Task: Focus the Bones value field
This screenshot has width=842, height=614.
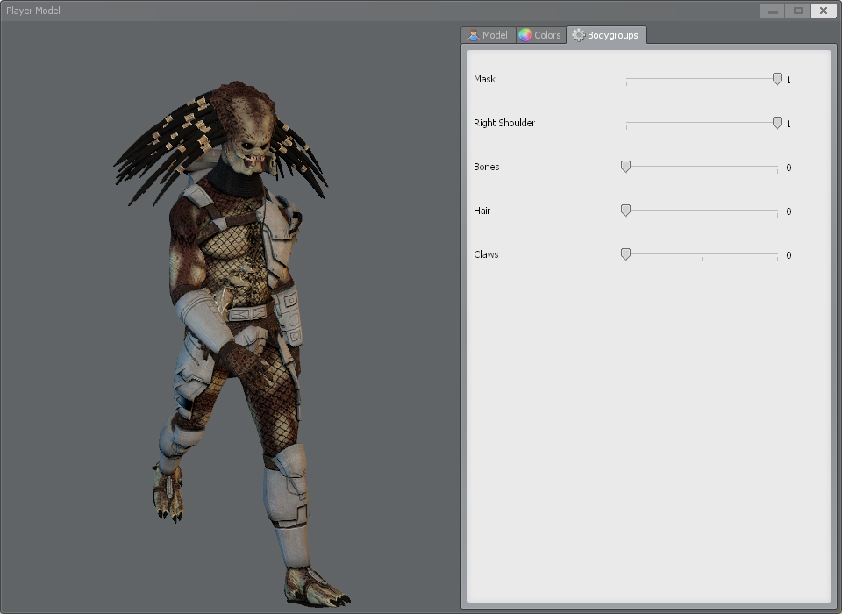Action: 788,168
